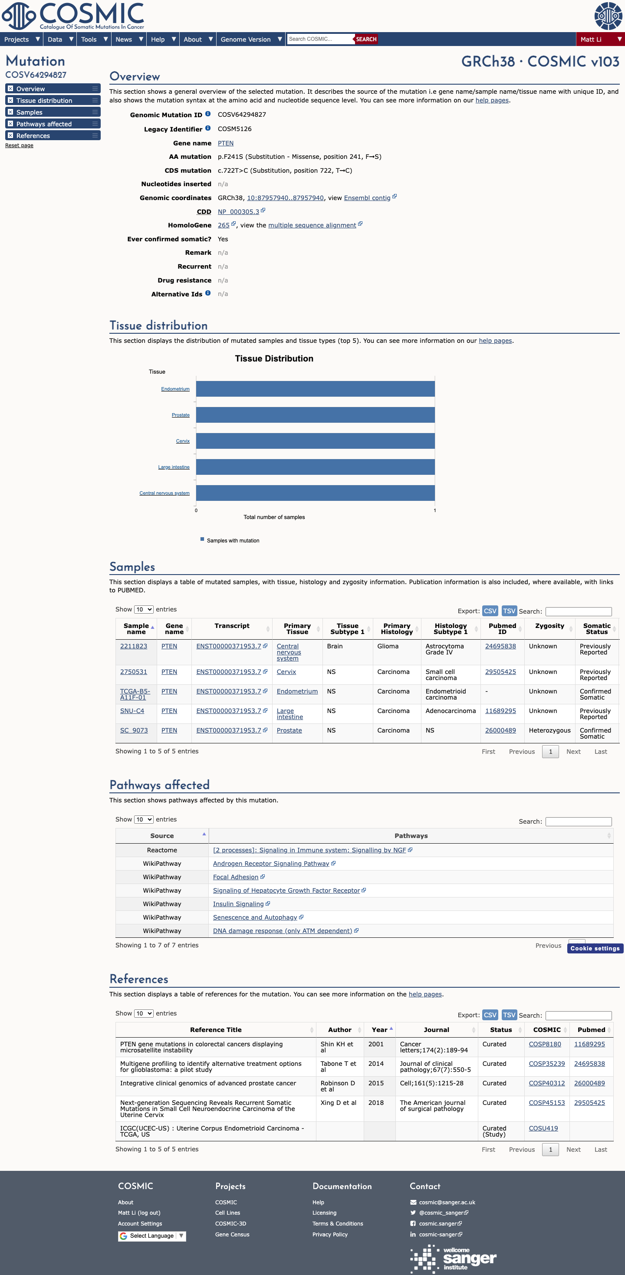This screenshot has height=1275, width=625.
Task: Click the Twitter icon in footer Contact
Action: [x=413, y=1213]
